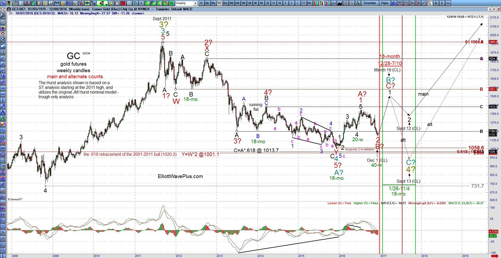The width and height of the screenshot is (501, 258).
Task: Select the text annotation 'A' tool
Action: (x=3, y=112)
